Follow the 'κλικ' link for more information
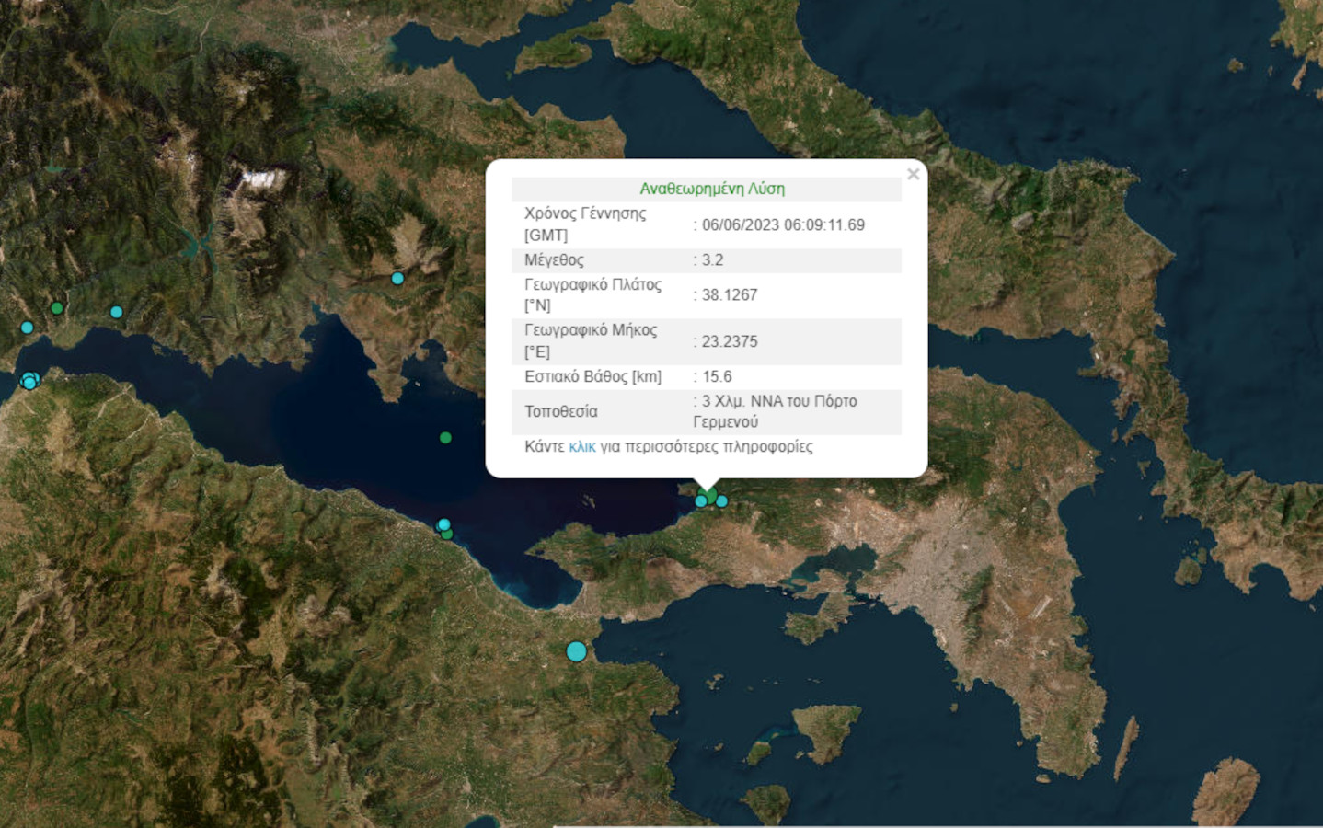 click(582, 447)
